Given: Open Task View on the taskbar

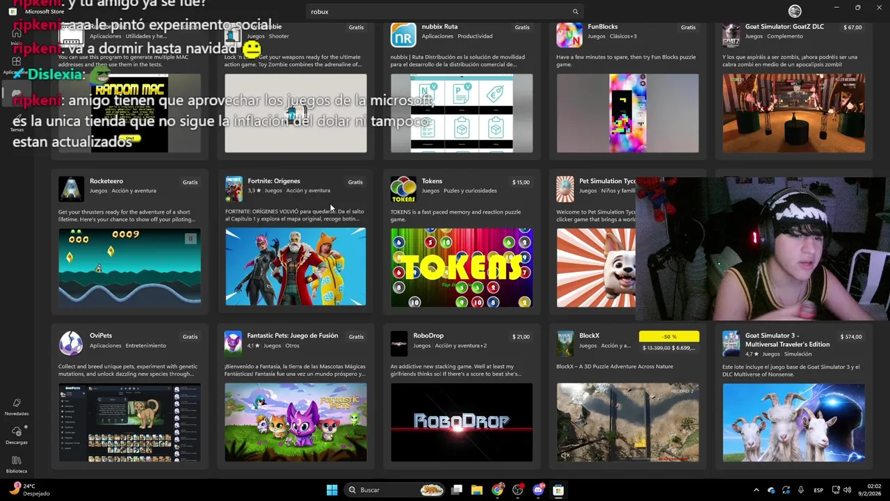Looking at the screenshot, I should point(457,490).
